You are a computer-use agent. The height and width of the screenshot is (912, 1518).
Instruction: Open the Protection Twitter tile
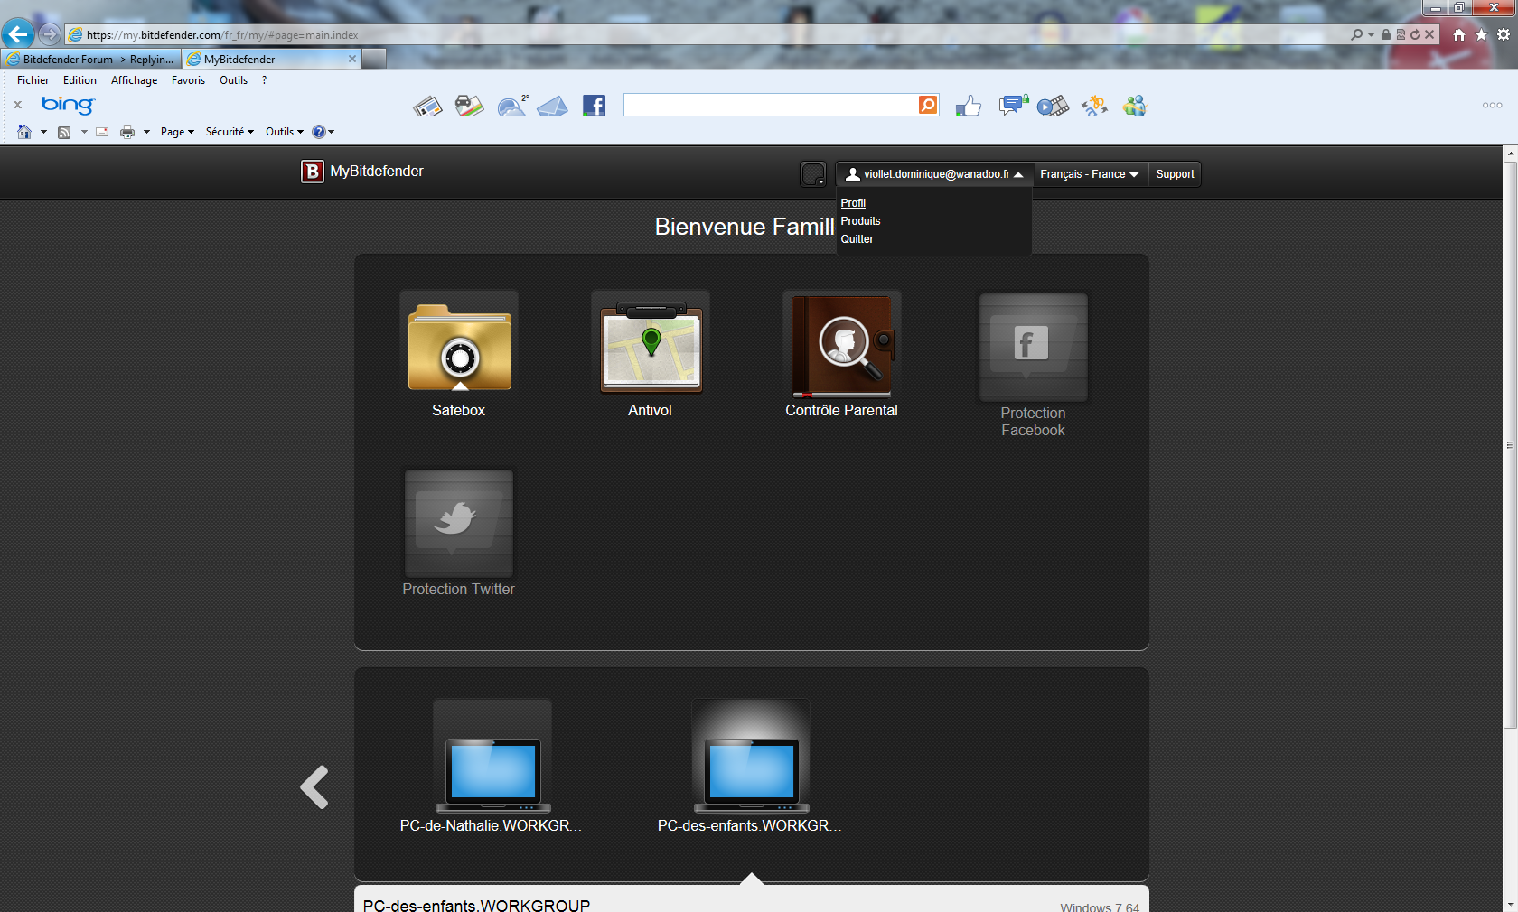(x=459, y=524)
